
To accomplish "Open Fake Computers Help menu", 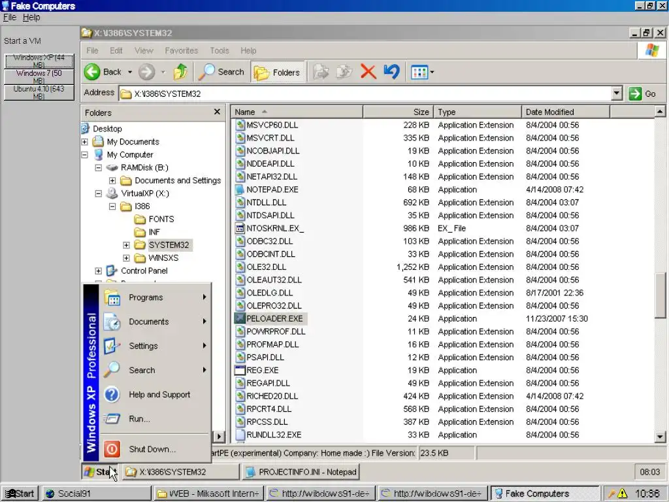I will pos(31,17).
